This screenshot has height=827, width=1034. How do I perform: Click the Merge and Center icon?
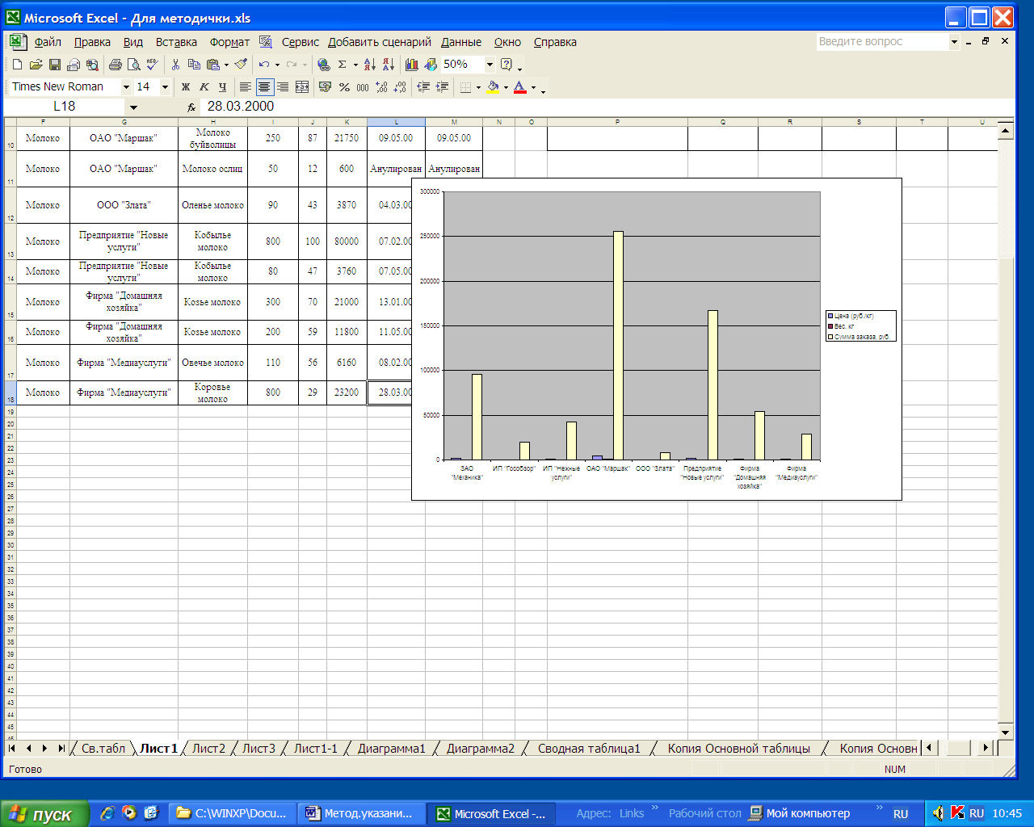coord(302,87)
